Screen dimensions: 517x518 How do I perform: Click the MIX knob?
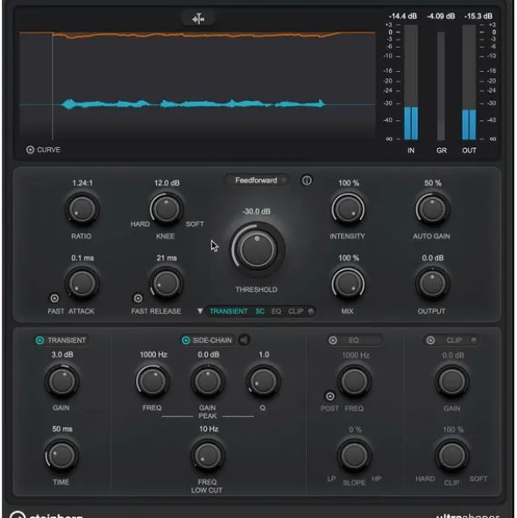348,283
